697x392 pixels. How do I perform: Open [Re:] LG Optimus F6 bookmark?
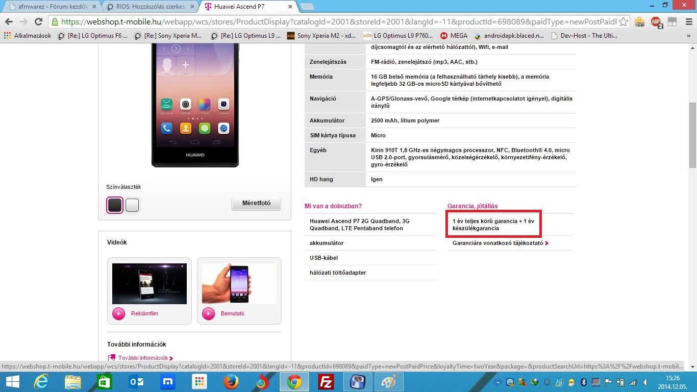click(x=93, y=36)
